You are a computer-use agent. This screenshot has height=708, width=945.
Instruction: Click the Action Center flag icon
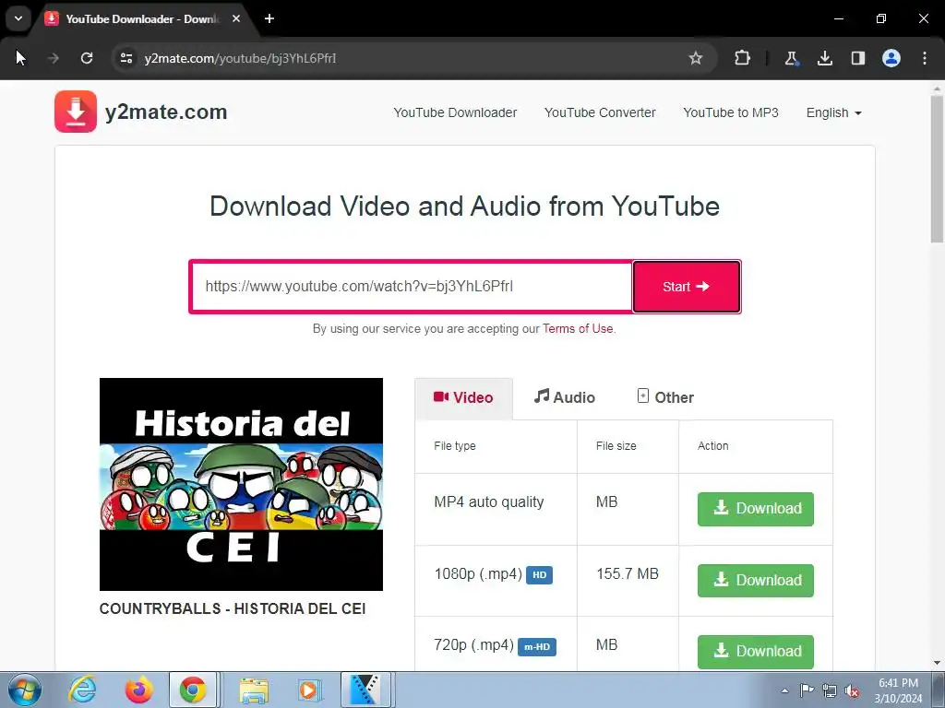pyautogui.click(x=807, y=690)
